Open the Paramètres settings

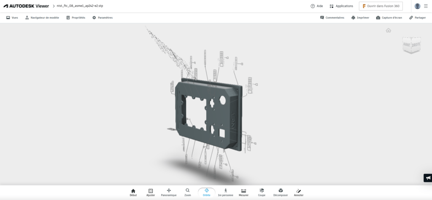[x=103, y=18]
